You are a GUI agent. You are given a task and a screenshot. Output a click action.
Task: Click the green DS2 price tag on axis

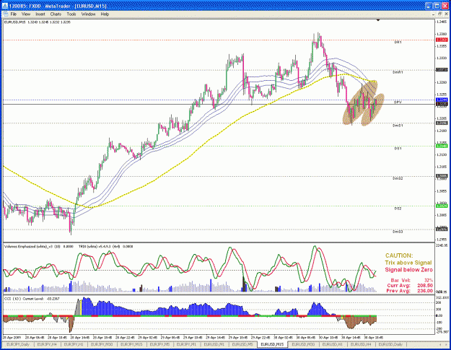(442, 206)
